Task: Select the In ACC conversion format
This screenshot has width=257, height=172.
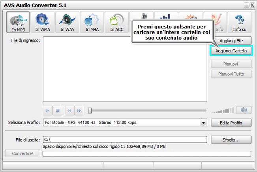Action: point(117,22)
